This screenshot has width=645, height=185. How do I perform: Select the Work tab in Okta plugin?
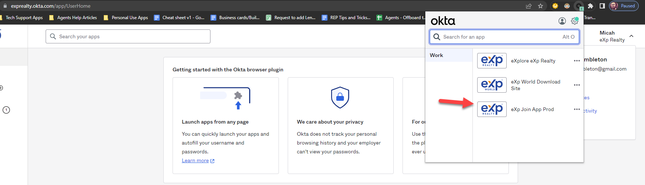(449, 55)
